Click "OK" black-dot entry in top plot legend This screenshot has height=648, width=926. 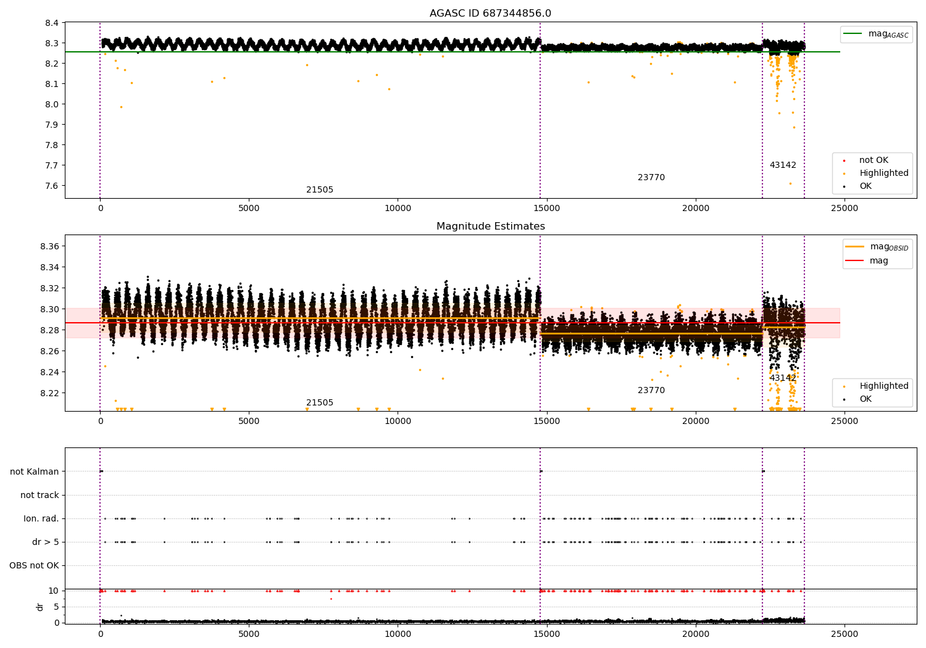(x=866, y=186)
